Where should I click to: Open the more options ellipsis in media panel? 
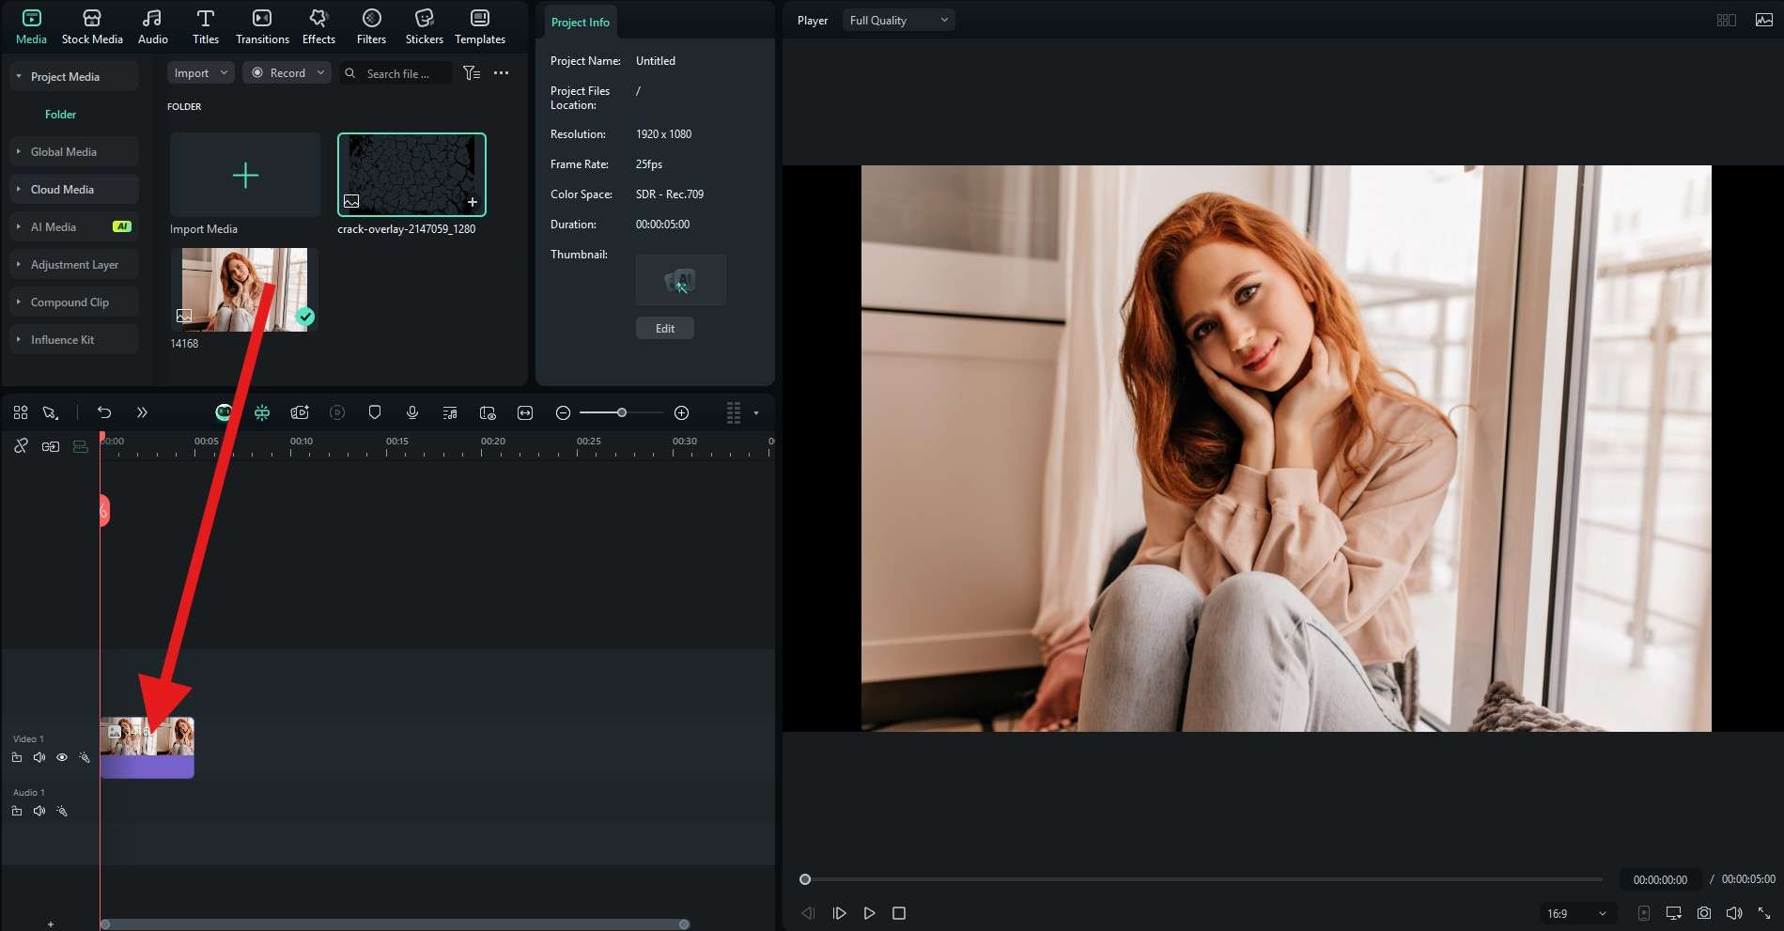click(502, 72)
